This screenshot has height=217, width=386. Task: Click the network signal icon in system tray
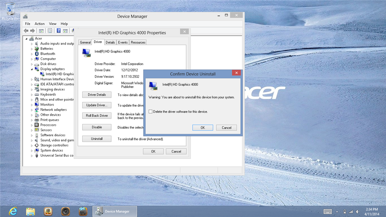tap(351, 212)
